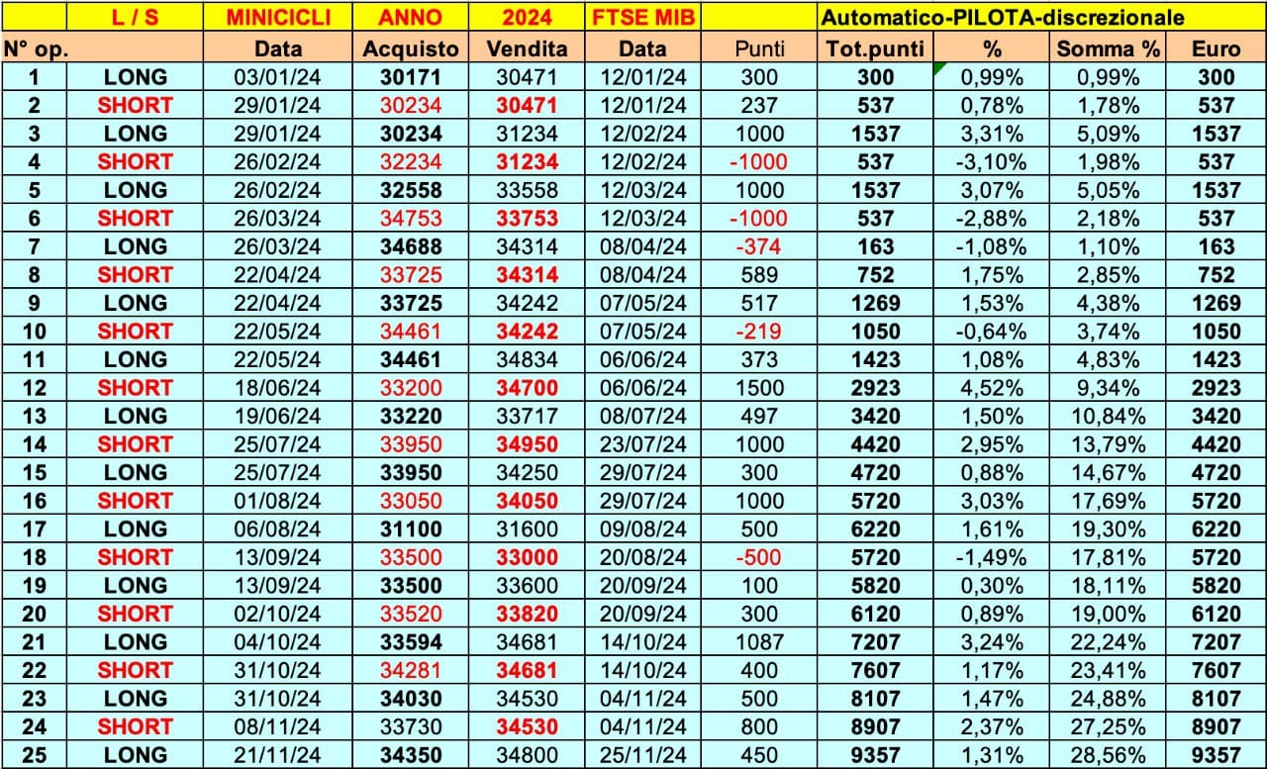Click the percentage cell 4,52%
This screenshot has height=769, width=1267.
point(990,388)
